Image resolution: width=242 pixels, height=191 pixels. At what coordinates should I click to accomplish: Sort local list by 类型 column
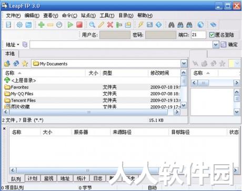[124, 73]
